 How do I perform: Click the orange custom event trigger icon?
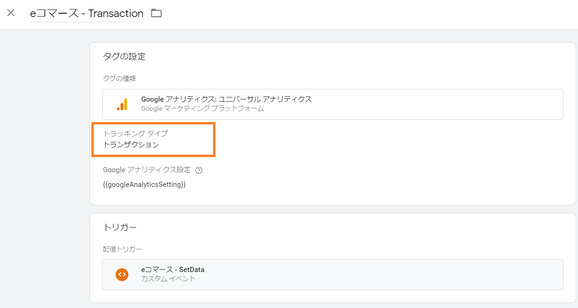click(122, 274)
